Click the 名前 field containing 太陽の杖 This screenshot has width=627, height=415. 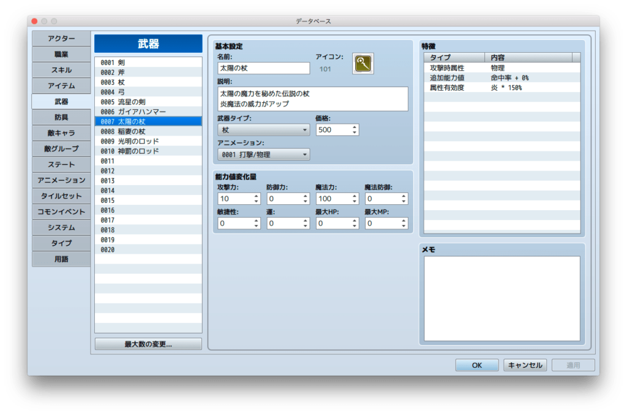263,68
